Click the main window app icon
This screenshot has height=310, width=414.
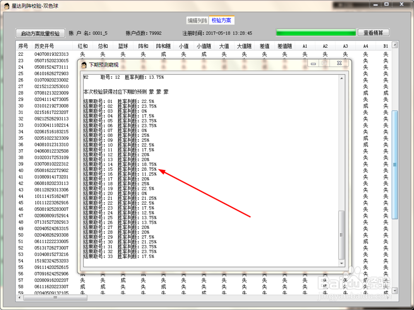point(7,6)
